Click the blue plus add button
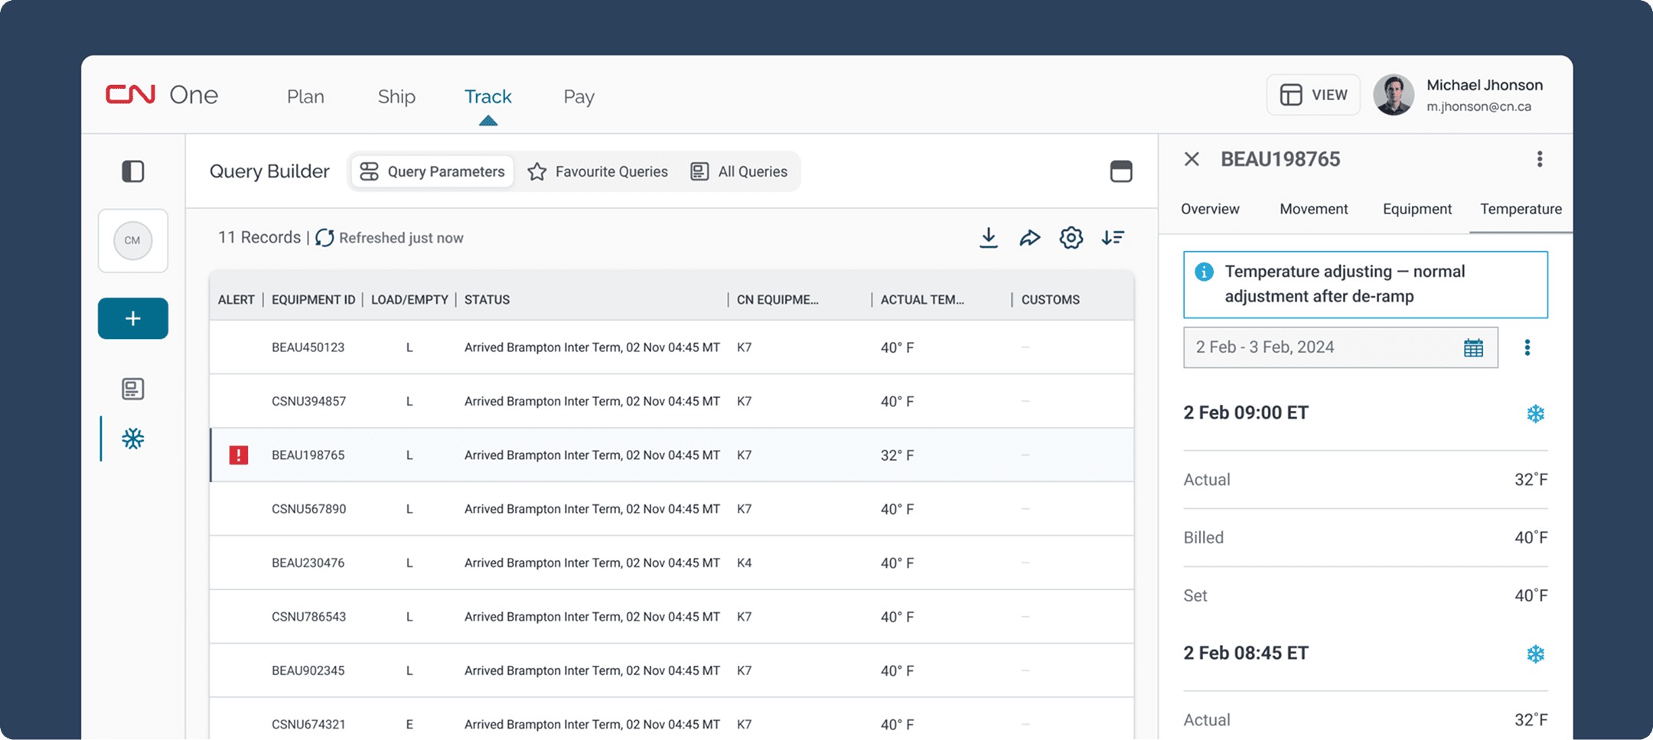The height and width of the screenshot is (740, 1653). point(133,318)
